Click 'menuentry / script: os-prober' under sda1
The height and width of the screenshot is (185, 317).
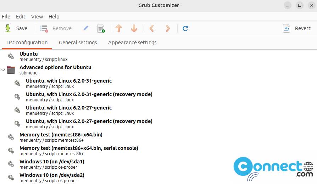pyautogui.click(x=48, y=167)
